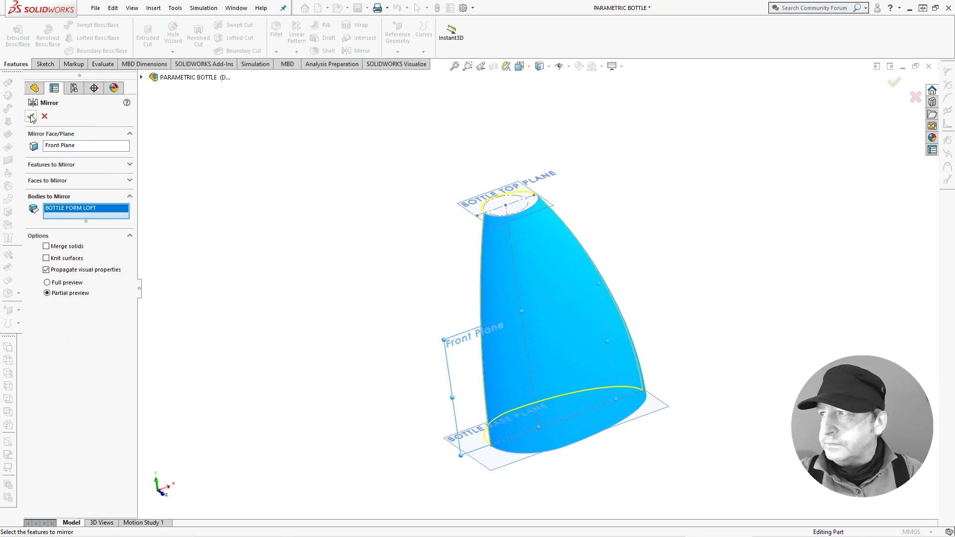Open File menu
Viewport: 955px width, 537px height.
(x=95, y=8)
